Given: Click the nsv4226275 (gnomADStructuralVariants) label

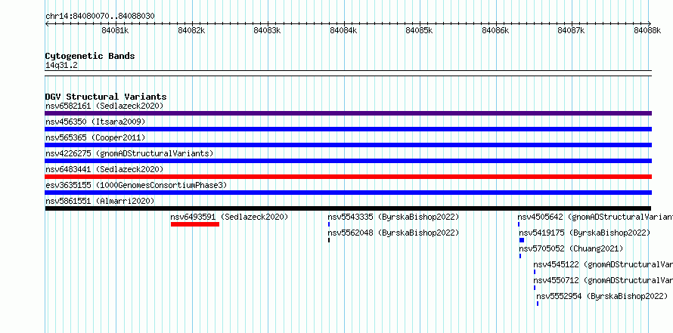Looking at the screenshot, I should click(129, 153).
